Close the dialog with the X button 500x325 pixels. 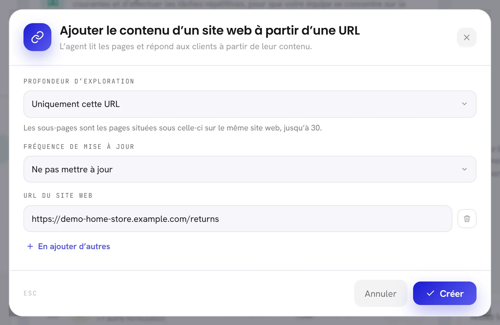point(466,37)
